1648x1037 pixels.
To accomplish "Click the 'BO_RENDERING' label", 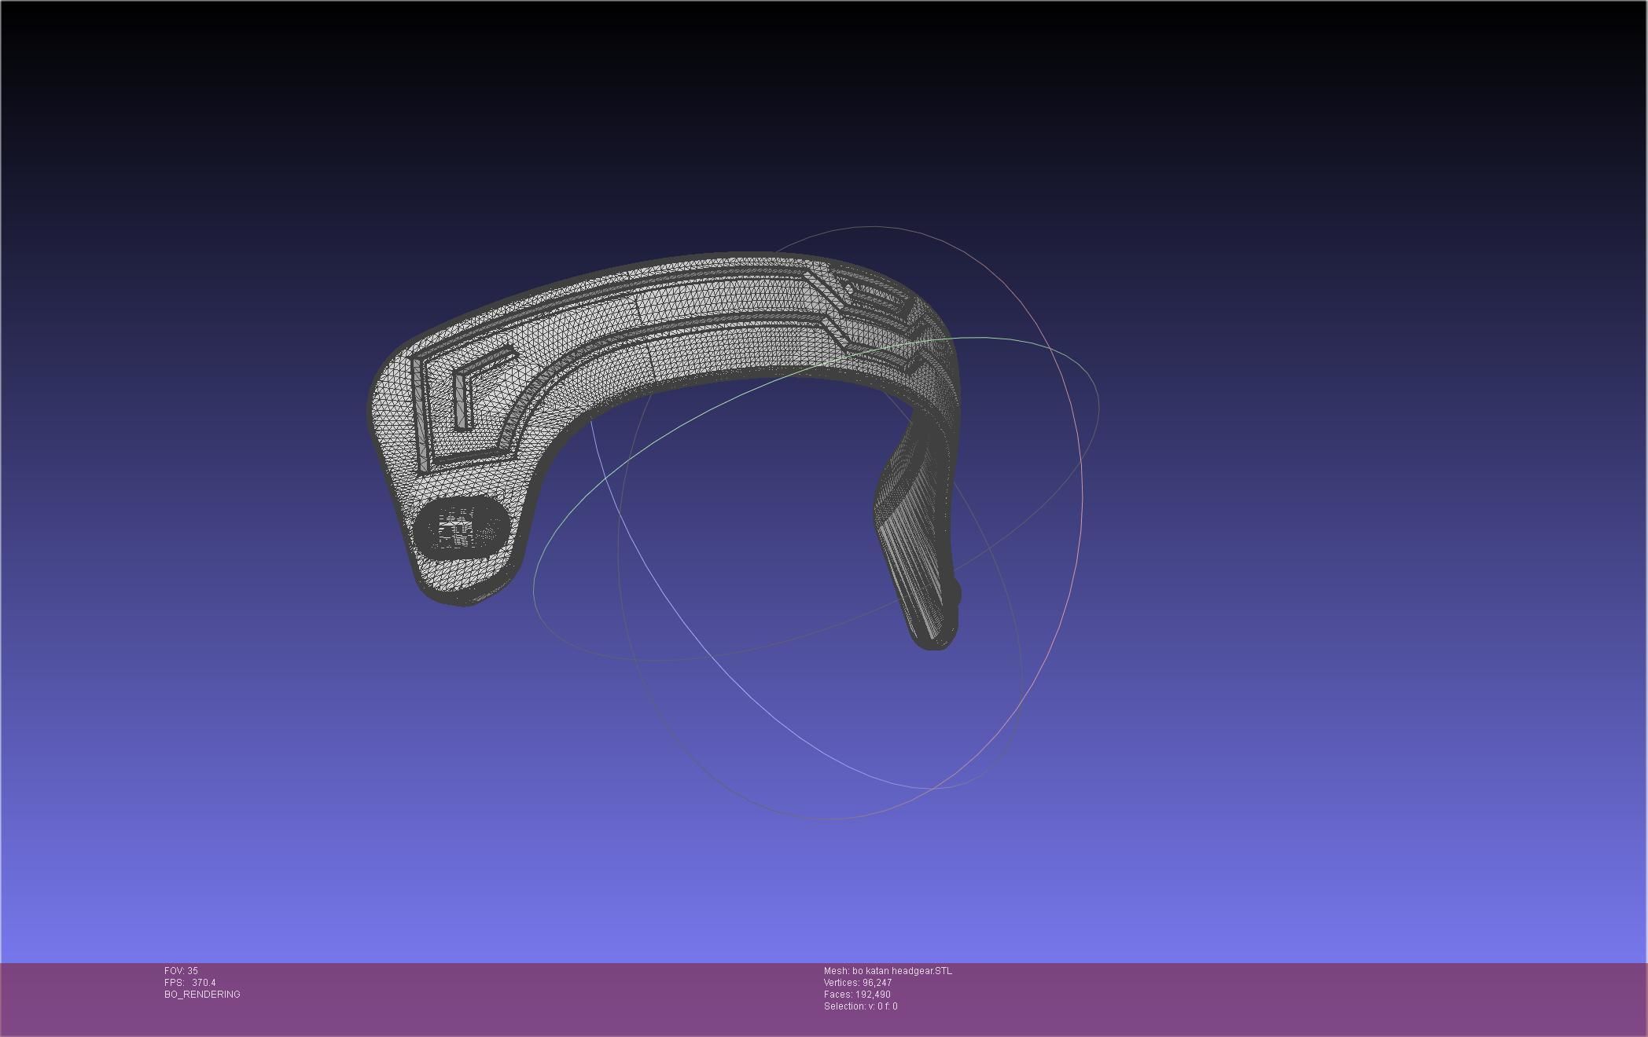I will (x=202, y=995).
